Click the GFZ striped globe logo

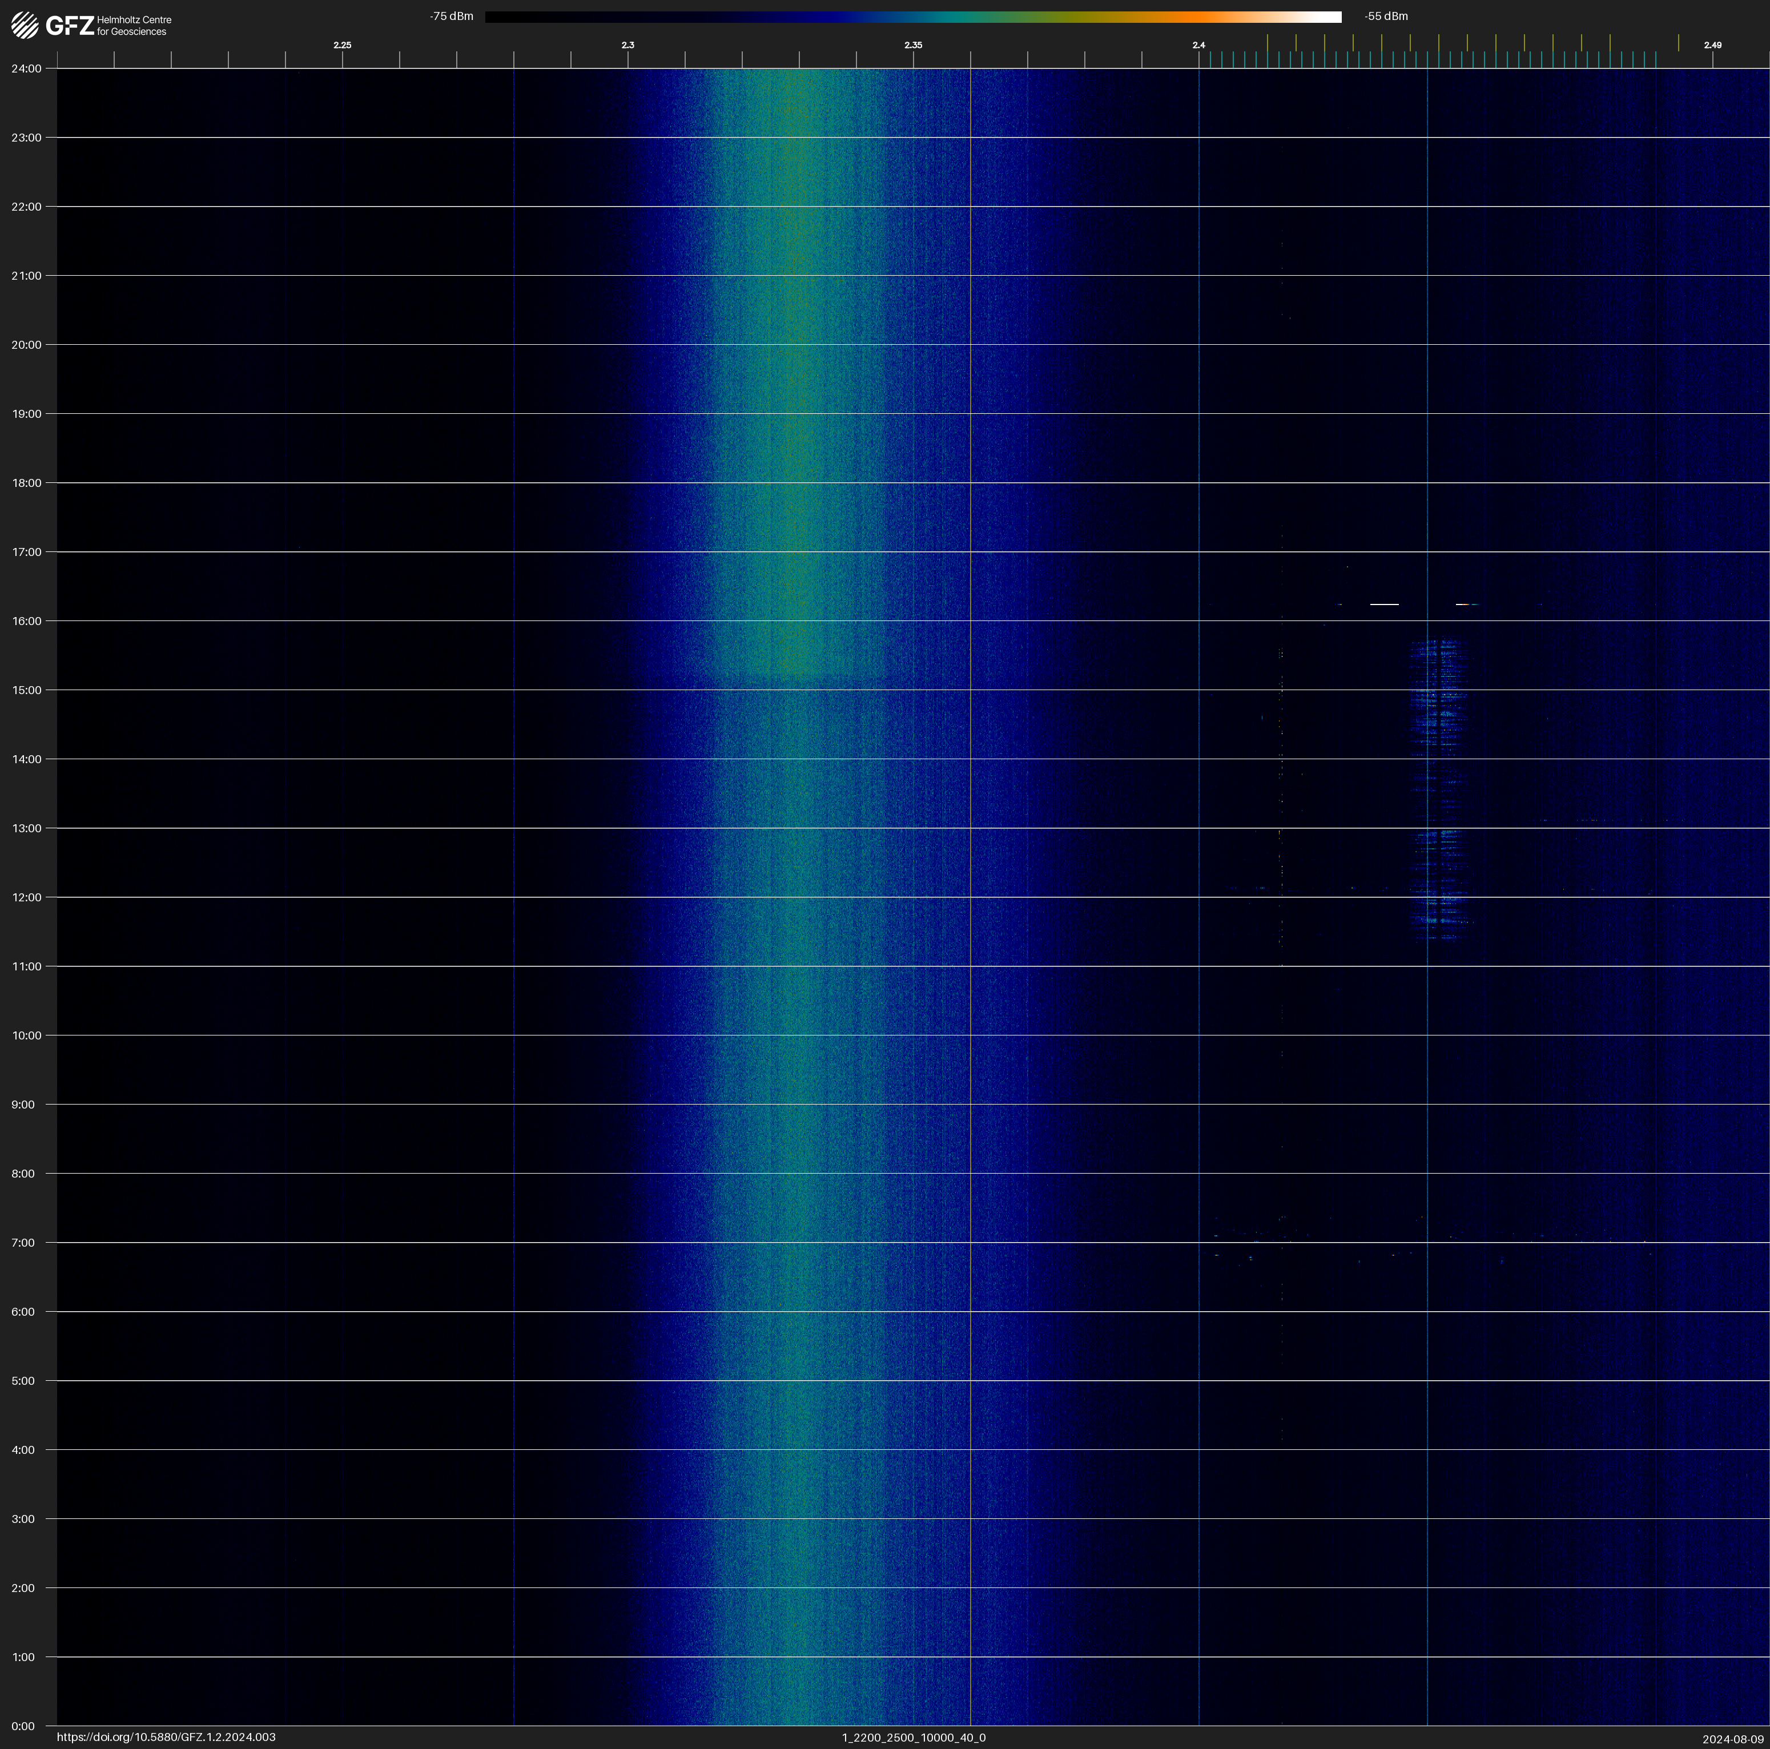click(x=25, y=26)
